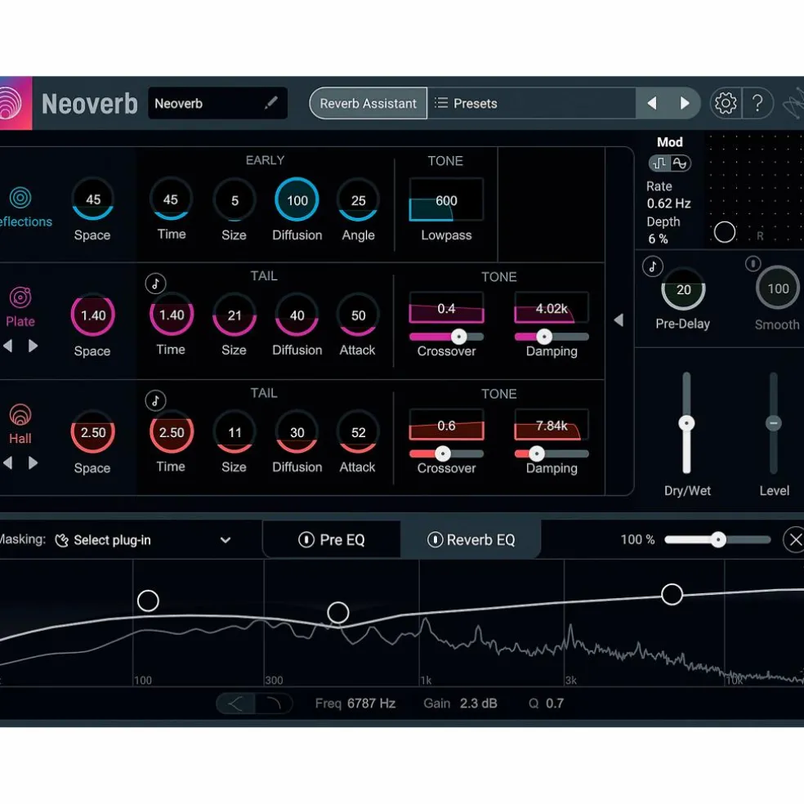Click the Q value 0.7
The image size is (804, 804).
pyautogui.click(x=555, y=703)
